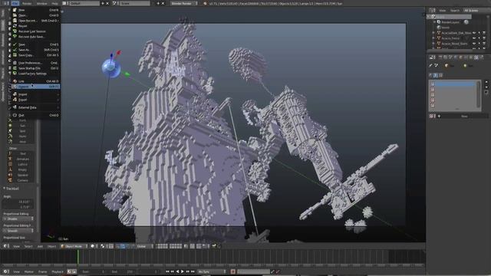Click New button below material slots
This screenshot has width=491, height=276.
464,116
